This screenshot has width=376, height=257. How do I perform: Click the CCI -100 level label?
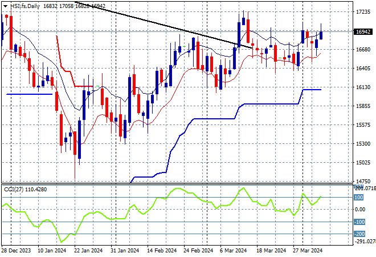point(359,222)
